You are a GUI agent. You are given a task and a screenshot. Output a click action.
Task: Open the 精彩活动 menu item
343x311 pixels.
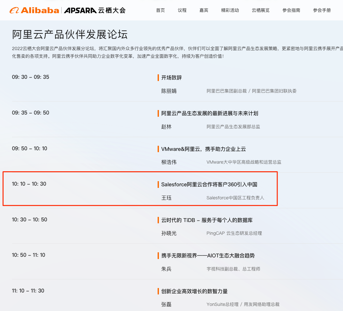(230, 10)
